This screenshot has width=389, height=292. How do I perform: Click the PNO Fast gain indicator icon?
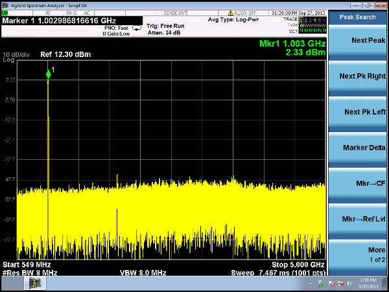(x=136, y=28)
